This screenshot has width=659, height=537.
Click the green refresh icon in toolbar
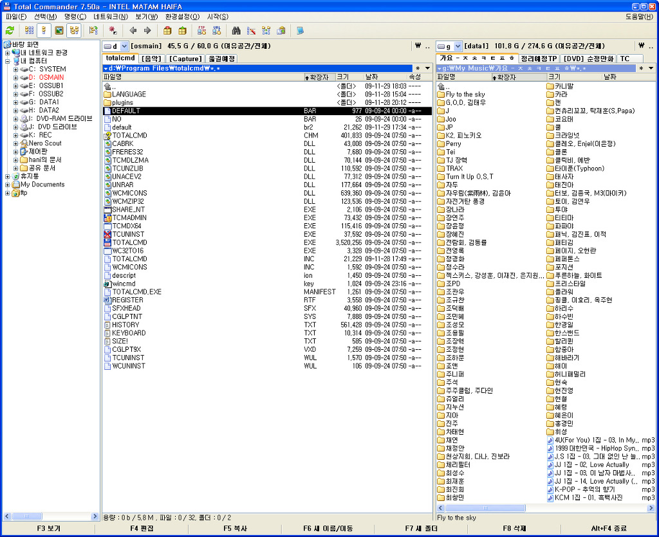10,30
